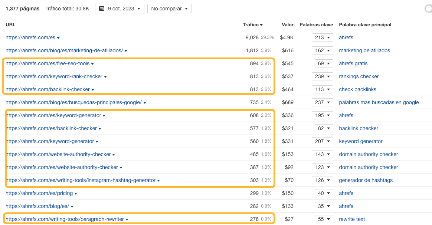Image resolution: width=432 pixels, height=225 pixels.
Task: Click the 'rankings checker' keyword link
Action: 359,76
